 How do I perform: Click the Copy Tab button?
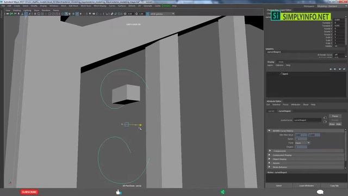[x=334, y=186]
